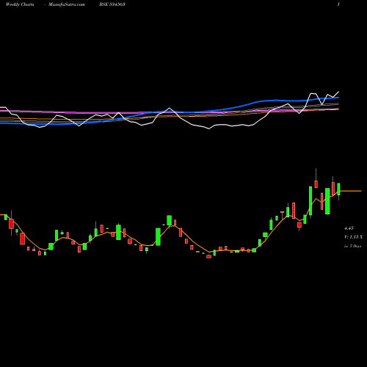Click the 'V: 1.15 X' volume text
The image size is (367, 367).
point(353,237)
